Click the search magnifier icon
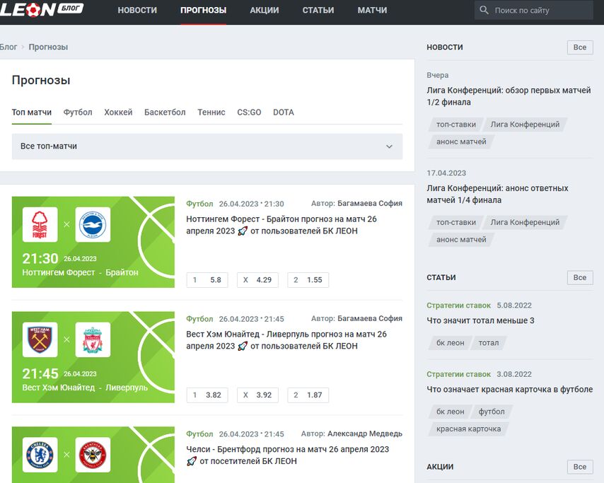The image size is (604, 483). tap(484, 10)
